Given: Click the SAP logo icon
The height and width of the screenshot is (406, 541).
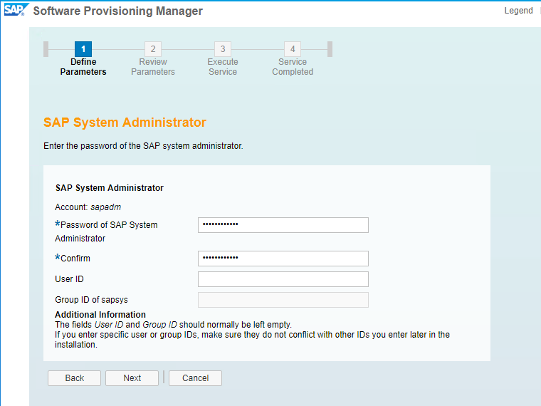Looking at the screenshot, I should 16,10.
